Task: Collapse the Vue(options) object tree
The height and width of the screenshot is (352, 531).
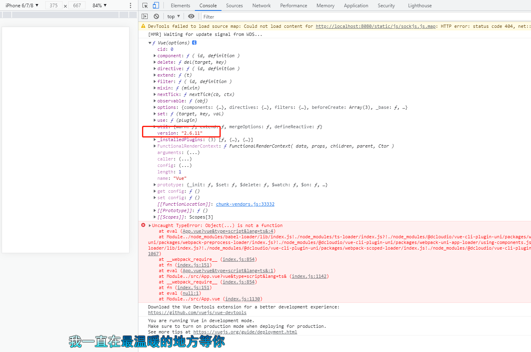Action: point(150,43)
